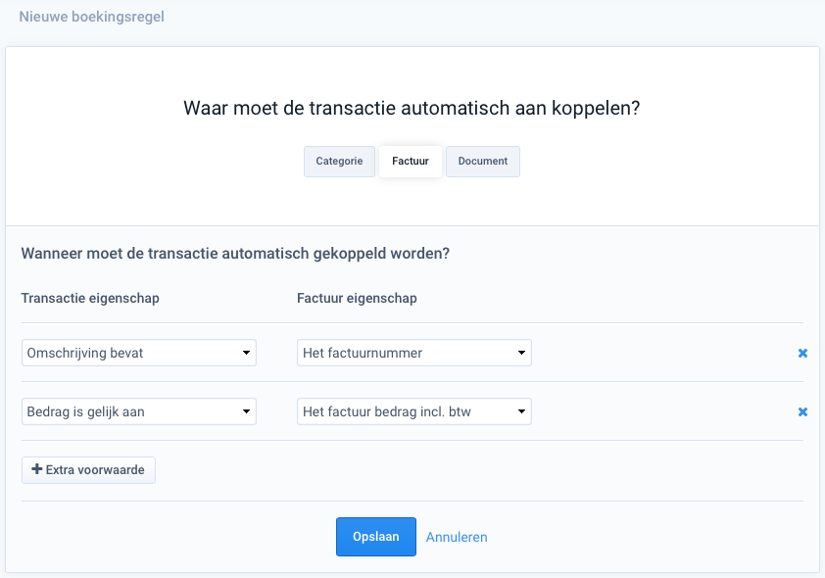Screen dimensions: 825x578
Task: Open the "Bedrag is gelijk aan" dropdown
Action: pos(138,411)
